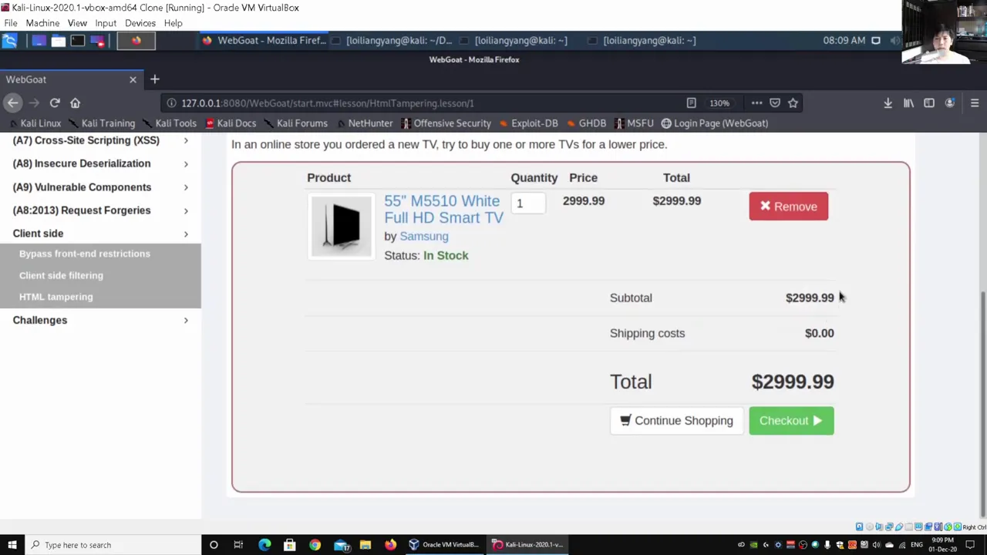Go back with the Firefox back arrow
Viewport: 987px width, 555px height.
click(x=12, y=103)
